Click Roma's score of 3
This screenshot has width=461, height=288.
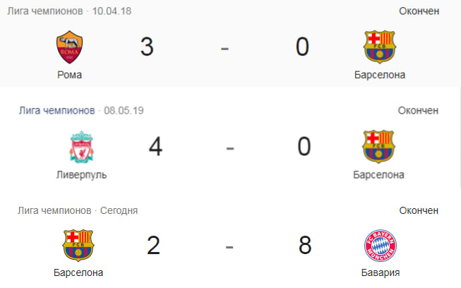pyautogui.click(x=147, y=47)
